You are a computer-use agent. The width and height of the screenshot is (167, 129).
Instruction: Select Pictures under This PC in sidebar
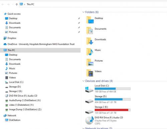pyautogui.click(x=13, y=73)
